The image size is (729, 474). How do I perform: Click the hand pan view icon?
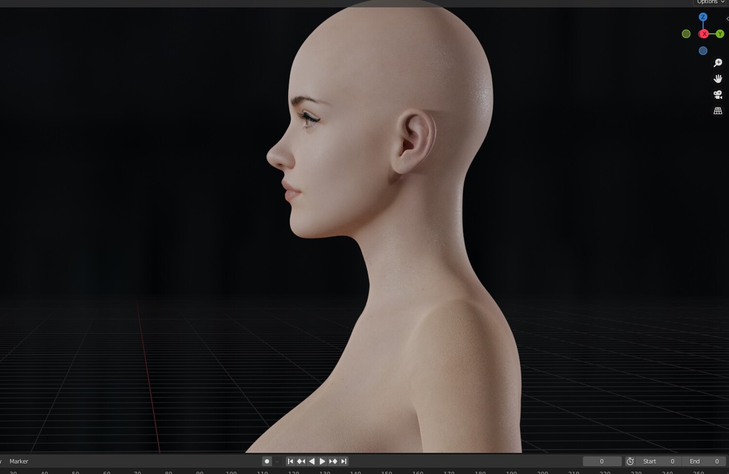(x=718, y=79)
